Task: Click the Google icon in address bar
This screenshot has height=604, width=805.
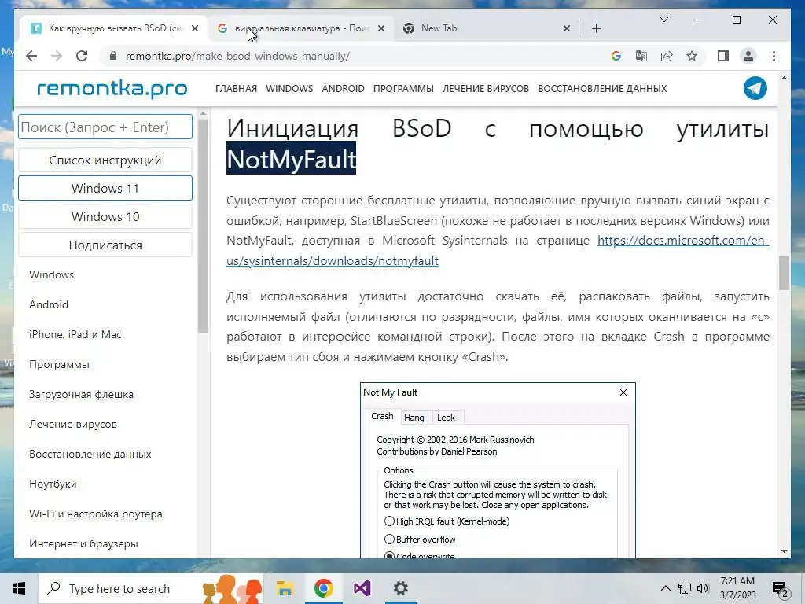Action: [x=616, y=56]
